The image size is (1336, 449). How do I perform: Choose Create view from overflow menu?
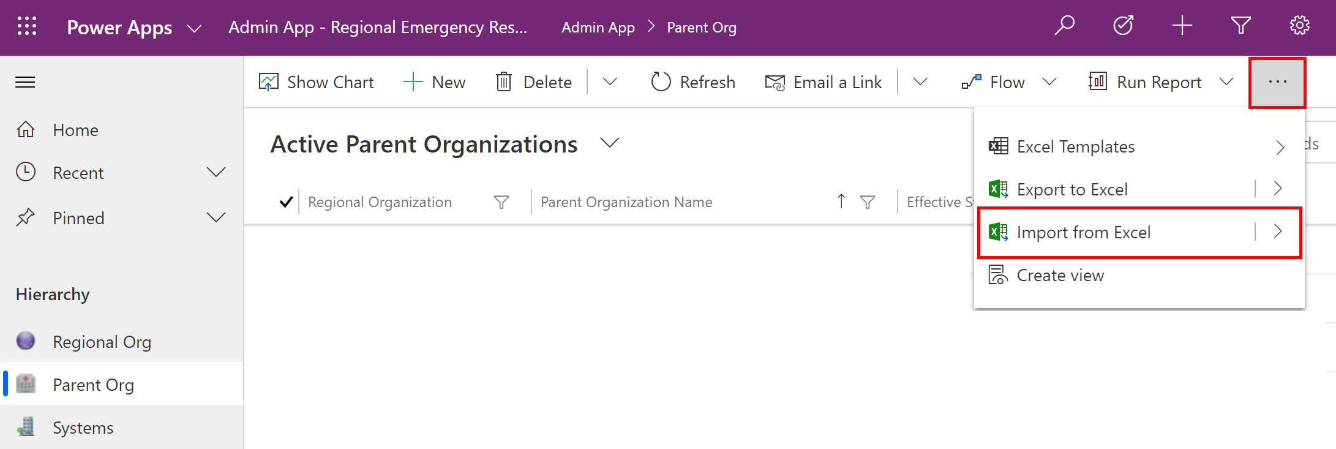(1060, 276)
